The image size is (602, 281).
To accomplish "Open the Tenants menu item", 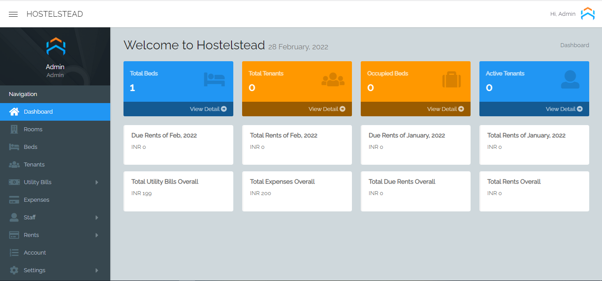I will [34, 164].
